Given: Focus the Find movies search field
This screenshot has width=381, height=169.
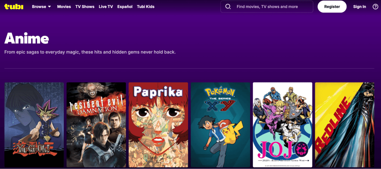Looking at the screenshot, I should tap(267, 7).
